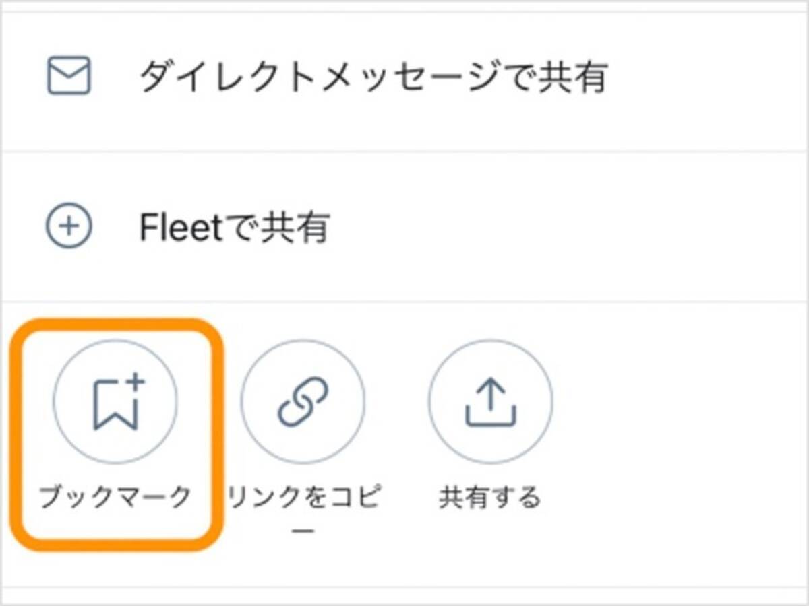Tap the bookmark flag icon
The image size is (809, 606).
tap(115, 404)
